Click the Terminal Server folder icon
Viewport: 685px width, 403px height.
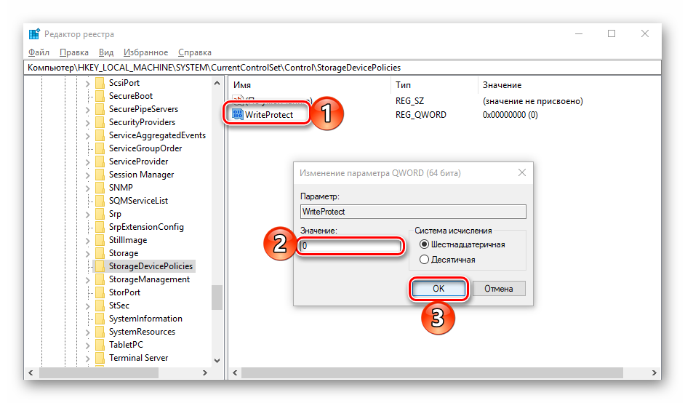tap(99, 358)
